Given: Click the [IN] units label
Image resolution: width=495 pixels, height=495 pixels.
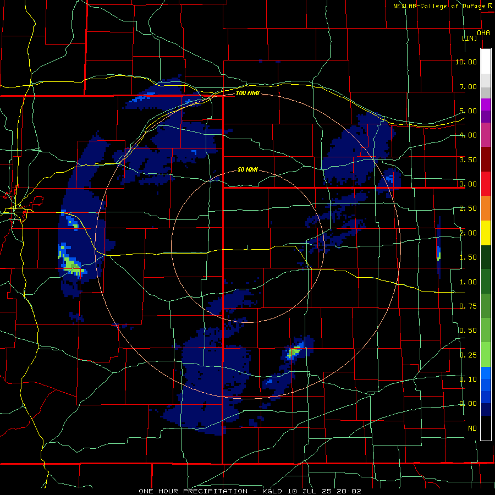Looking at the screenshot, I should click(470, 38).
